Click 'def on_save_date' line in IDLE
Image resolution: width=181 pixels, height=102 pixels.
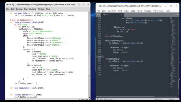38,13
